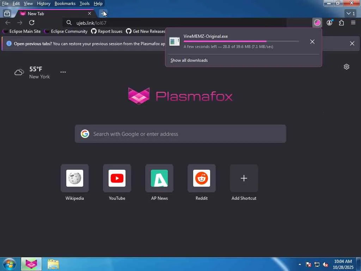Viewport: 361px width, 271px height.
Task: Click the New York weather location
Action: coord(39,77)
